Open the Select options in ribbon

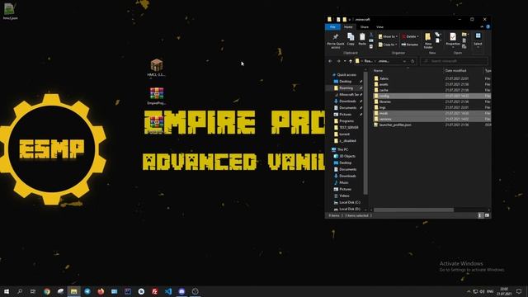pos(478,40)
